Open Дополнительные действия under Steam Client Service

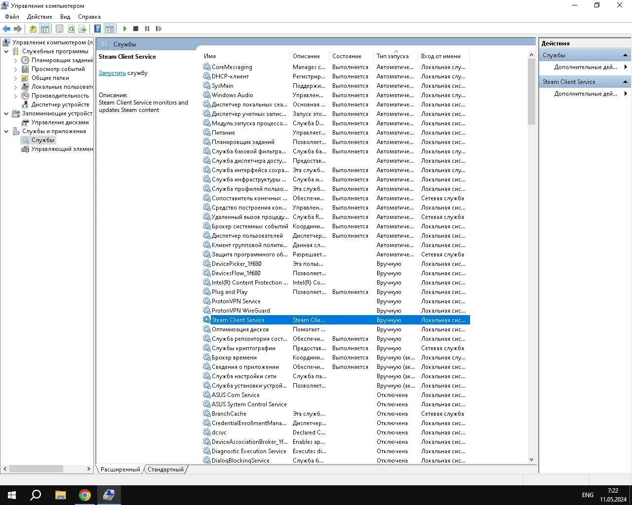pos(586,94)
